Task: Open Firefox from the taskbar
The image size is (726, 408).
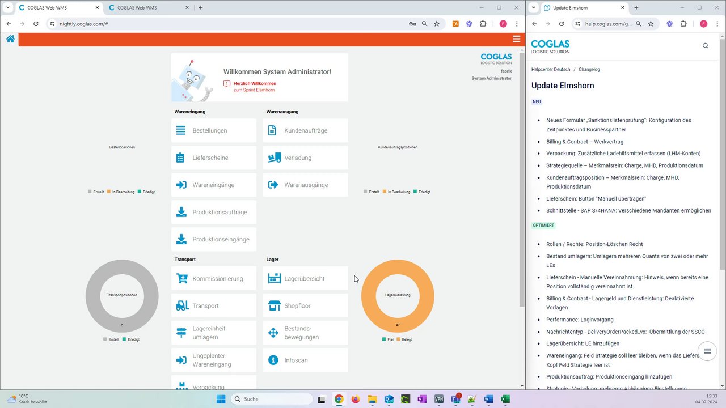Action: (356, 399)
